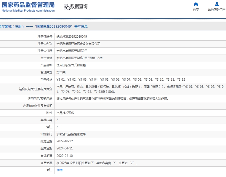The image size is (226, 177).
Task: Click the bullet icon beside 注 label
Action: click(48, 170)
